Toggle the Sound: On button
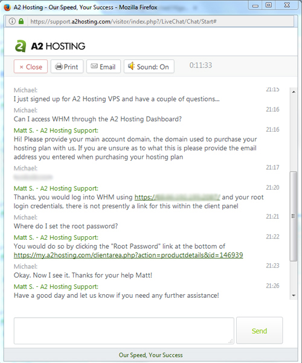This screenshot has height=363, width=302. [149, 66]
